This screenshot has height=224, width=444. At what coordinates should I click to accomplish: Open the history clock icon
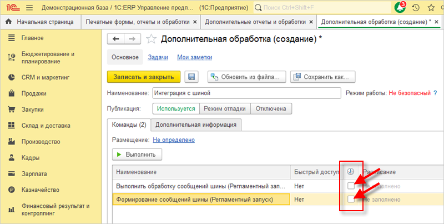(x=416, y=8)
